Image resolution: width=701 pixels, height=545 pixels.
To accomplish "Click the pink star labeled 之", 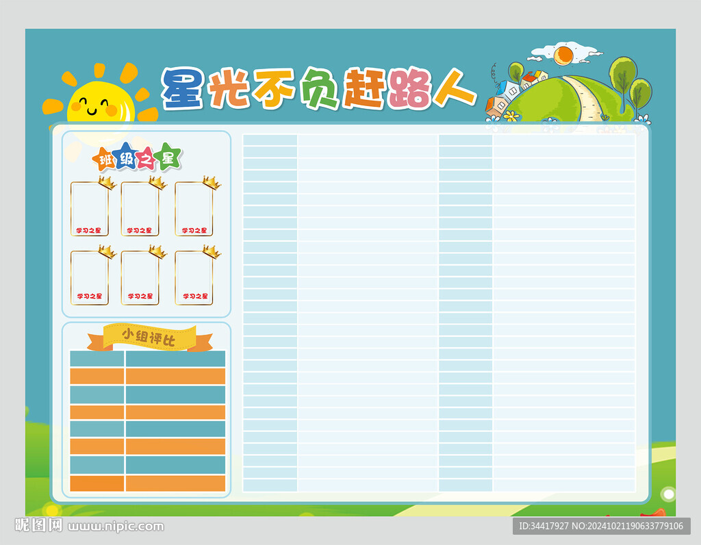I will click(146, 160).
